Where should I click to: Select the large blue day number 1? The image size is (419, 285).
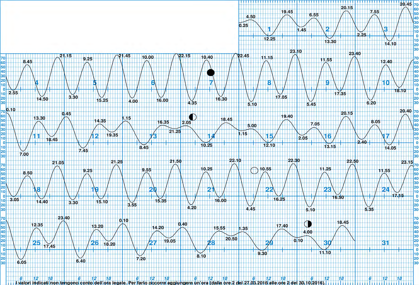(x=269, y=29)
